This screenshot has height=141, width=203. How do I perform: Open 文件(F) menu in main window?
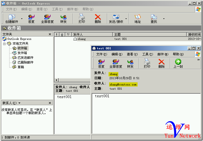pos(11,9)
